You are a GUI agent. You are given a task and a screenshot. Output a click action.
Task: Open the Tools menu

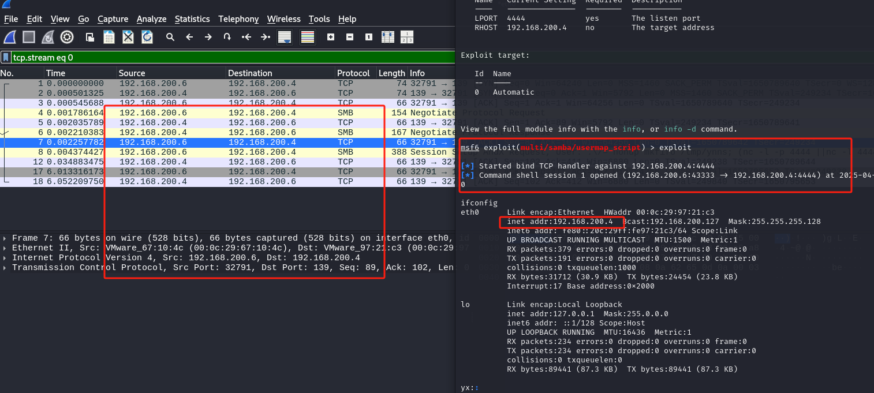319,19
